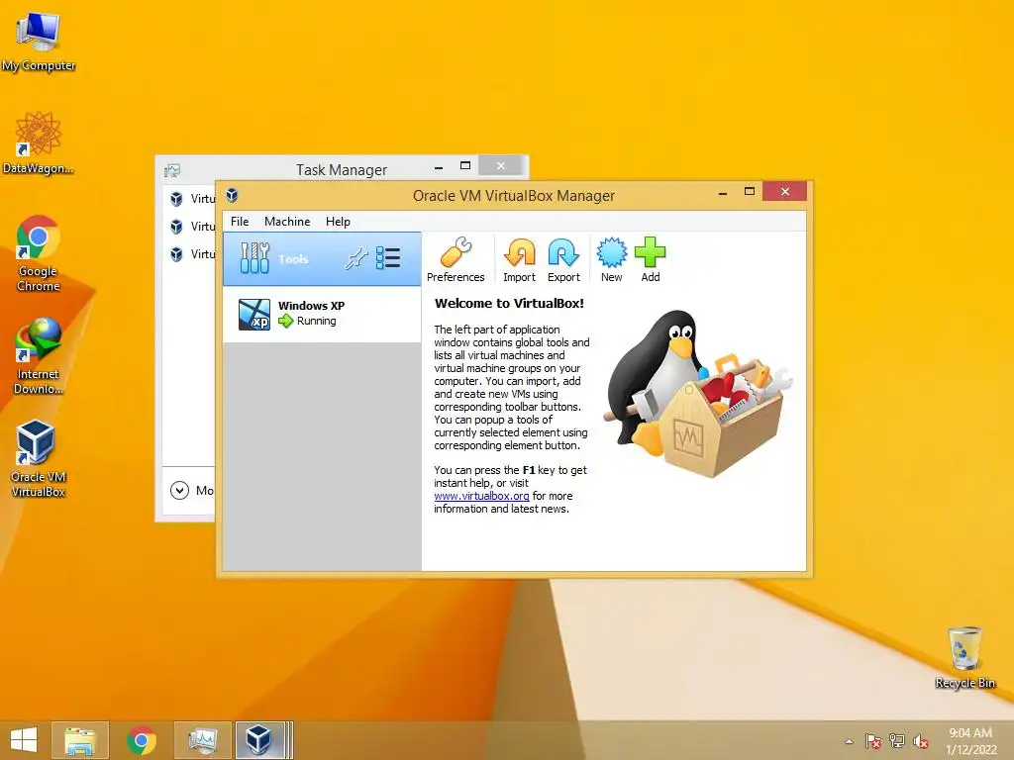1014x760 pixels.
Task: Open the muted volume tray icon
Action: click(x=920, y=741)
